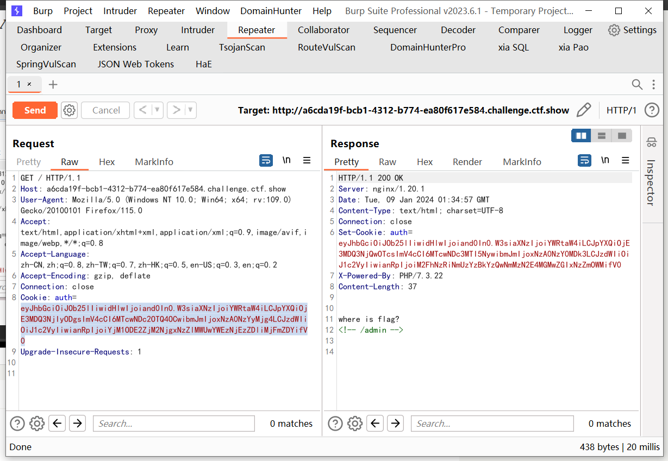Viewport: 668px width, 461px height.
Task: Expand the history forward dropdown arrow
Action: [190, 110]
